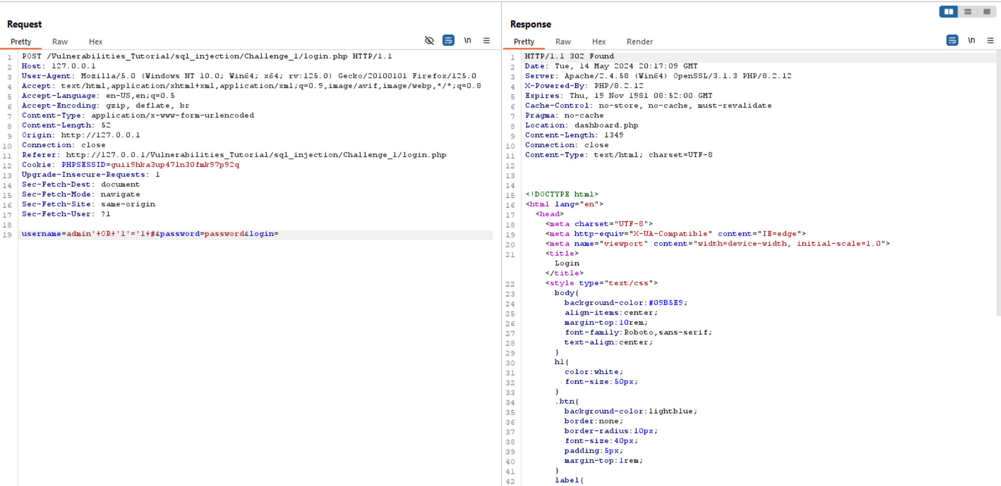The height and width of the screenshot is (486, 1001).
Task: Select Request Raw tab
Action: point(60,42)
